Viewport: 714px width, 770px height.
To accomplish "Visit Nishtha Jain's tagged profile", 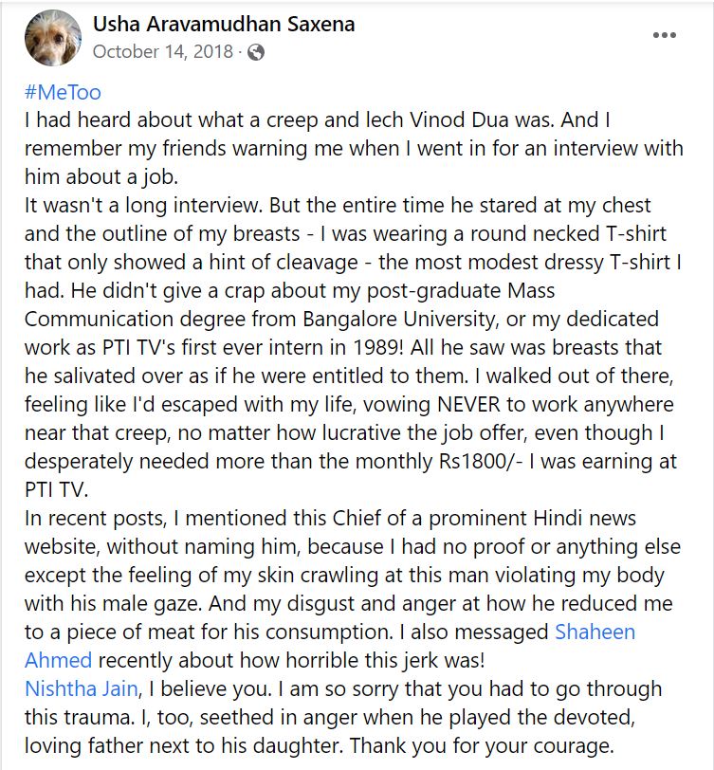I will coord(81,689).
